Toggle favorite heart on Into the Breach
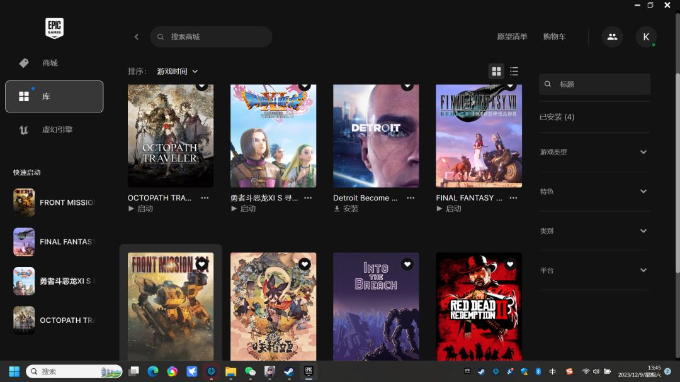The image size is (680, 382). coord(407,264)
